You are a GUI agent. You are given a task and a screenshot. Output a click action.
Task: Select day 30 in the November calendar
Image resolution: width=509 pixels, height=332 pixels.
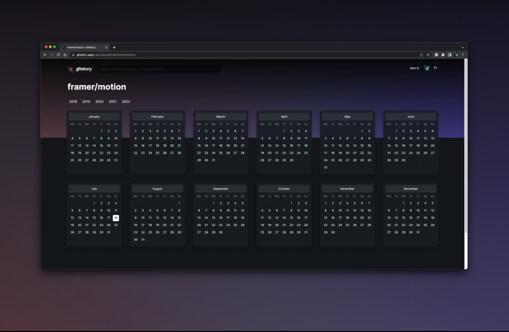point(333,232)
